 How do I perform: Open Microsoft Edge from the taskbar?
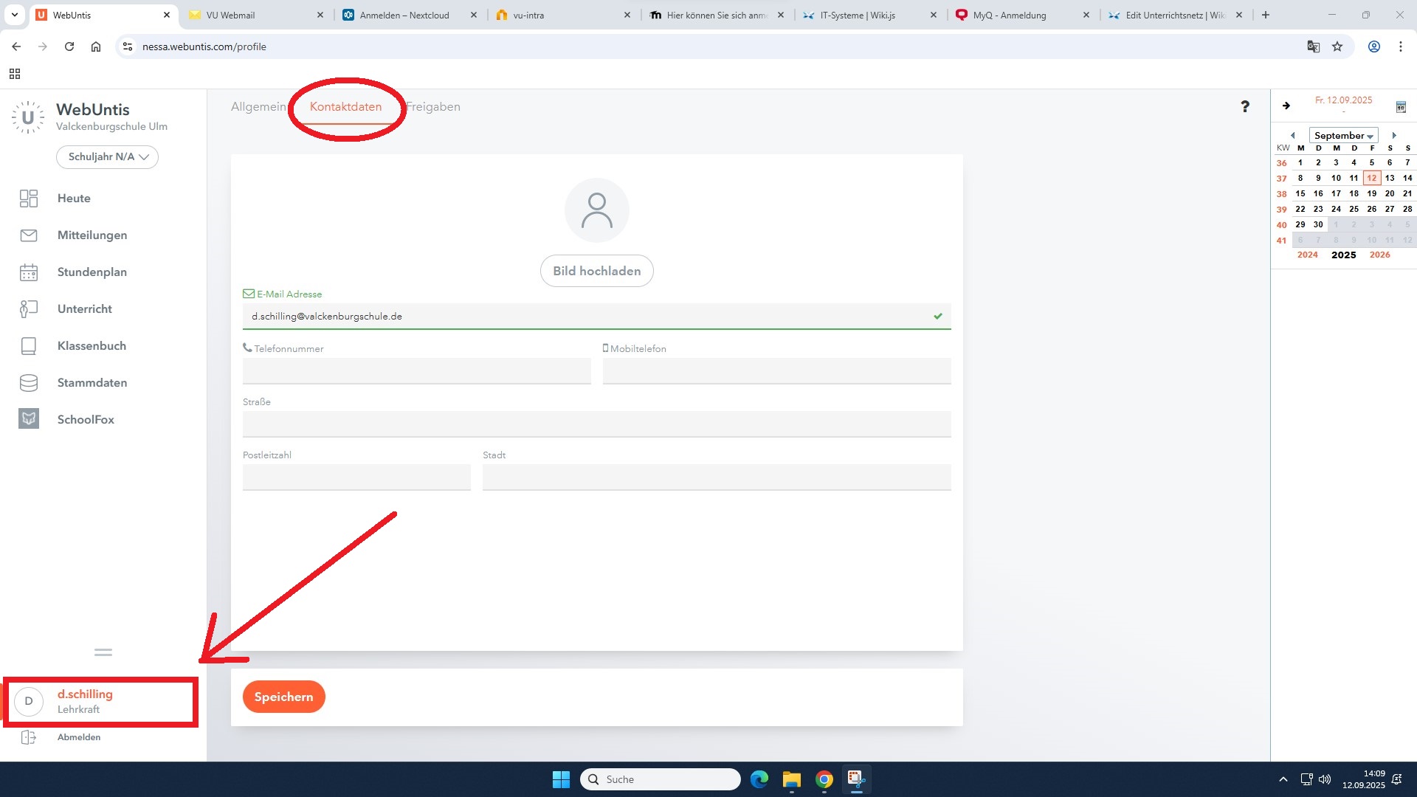[759, 779]
